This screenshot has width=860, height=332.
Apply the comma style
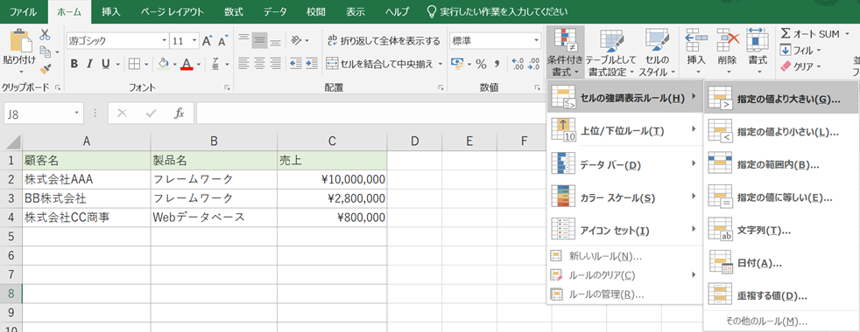point(497,65)
